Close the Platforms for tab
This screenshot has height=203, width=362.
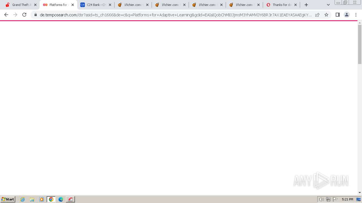[73, 5]
